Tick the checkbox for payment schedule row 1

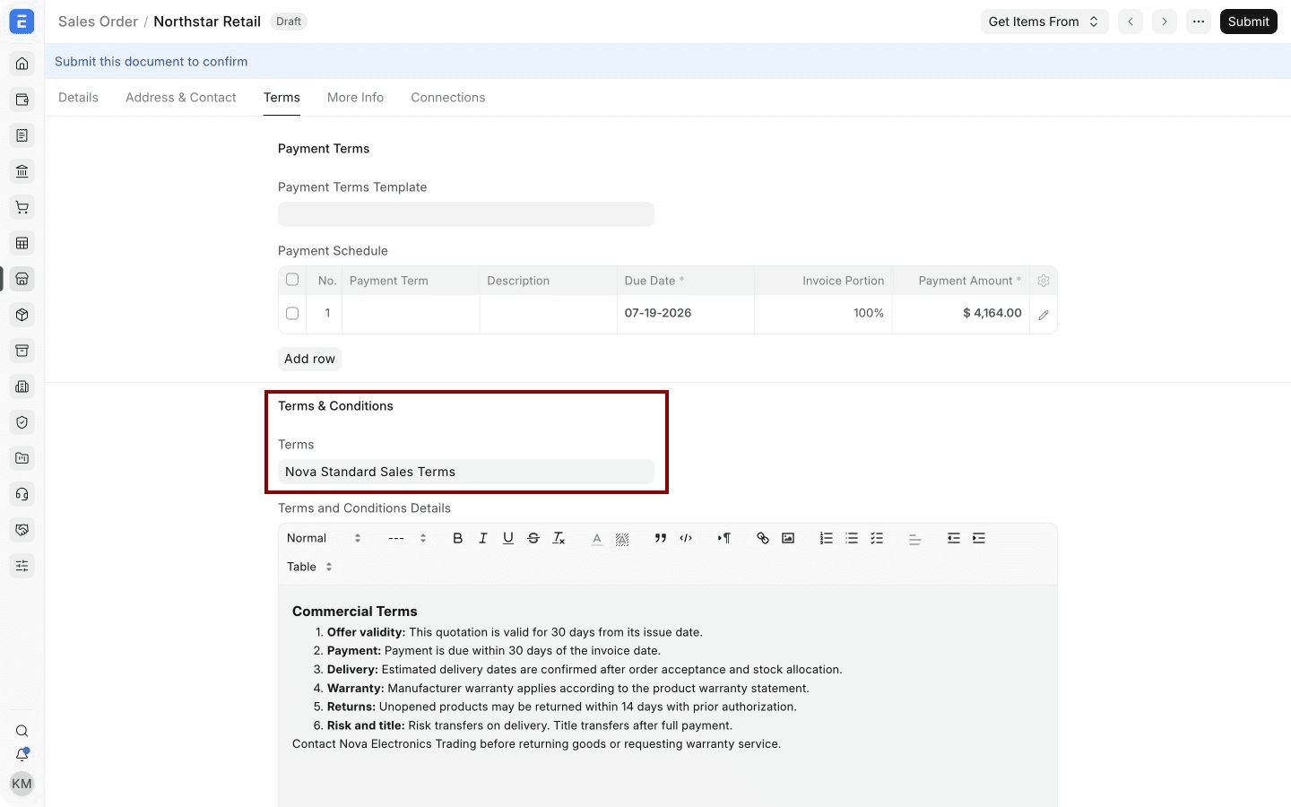coord(292,314)
